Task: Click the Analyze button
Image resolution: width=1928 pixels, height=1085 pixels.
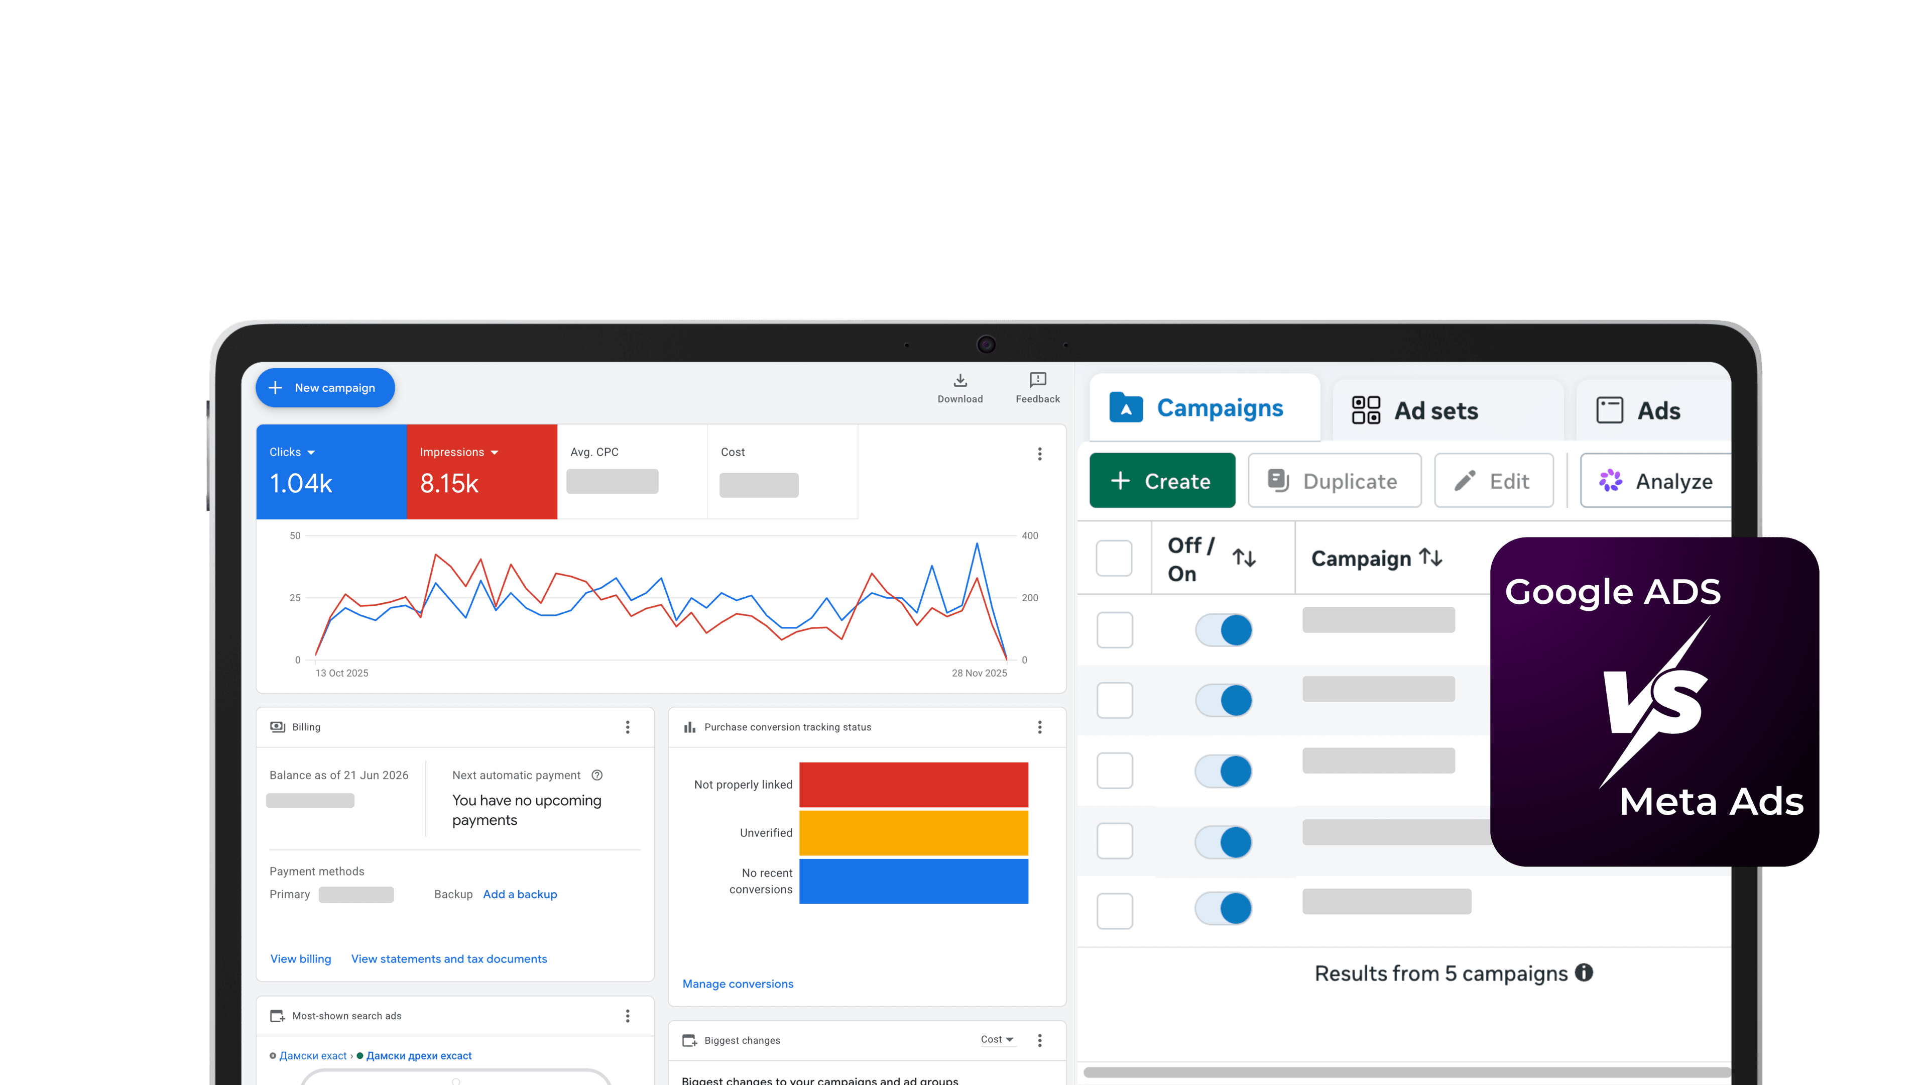Action: (1656, 481)
